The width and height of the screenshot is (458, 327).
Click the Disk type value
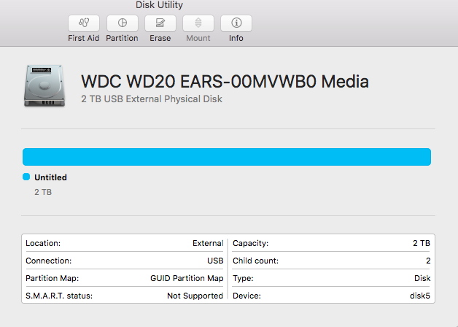(422, 278)
